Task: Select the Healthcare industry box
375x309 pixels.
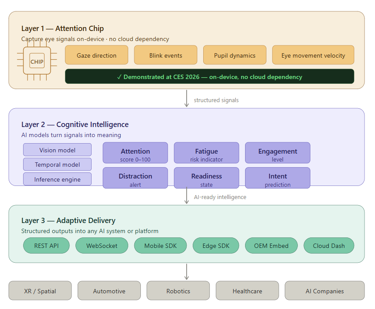Action: (x=247, y=291)
